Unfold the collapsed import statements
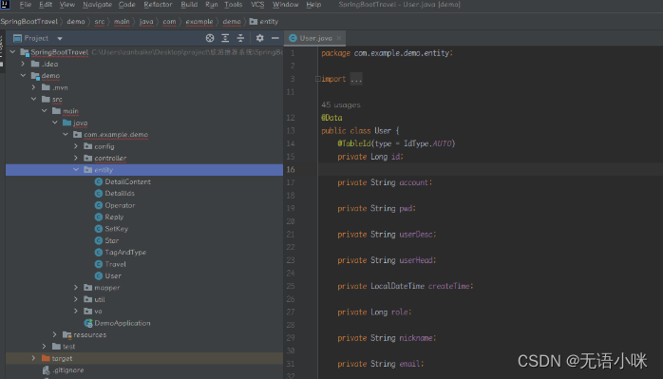Image resolution: width=663 pixels, height=379 pixels. point(356,79)
